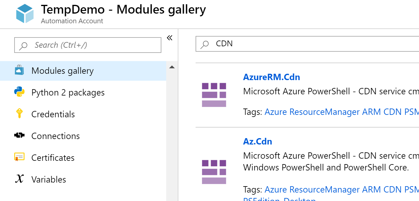The height and width of the screenshot is (201, 419).
Task: Focus the sidebar Search (Ctrl+/) field
Action: (x=88, y=45)
